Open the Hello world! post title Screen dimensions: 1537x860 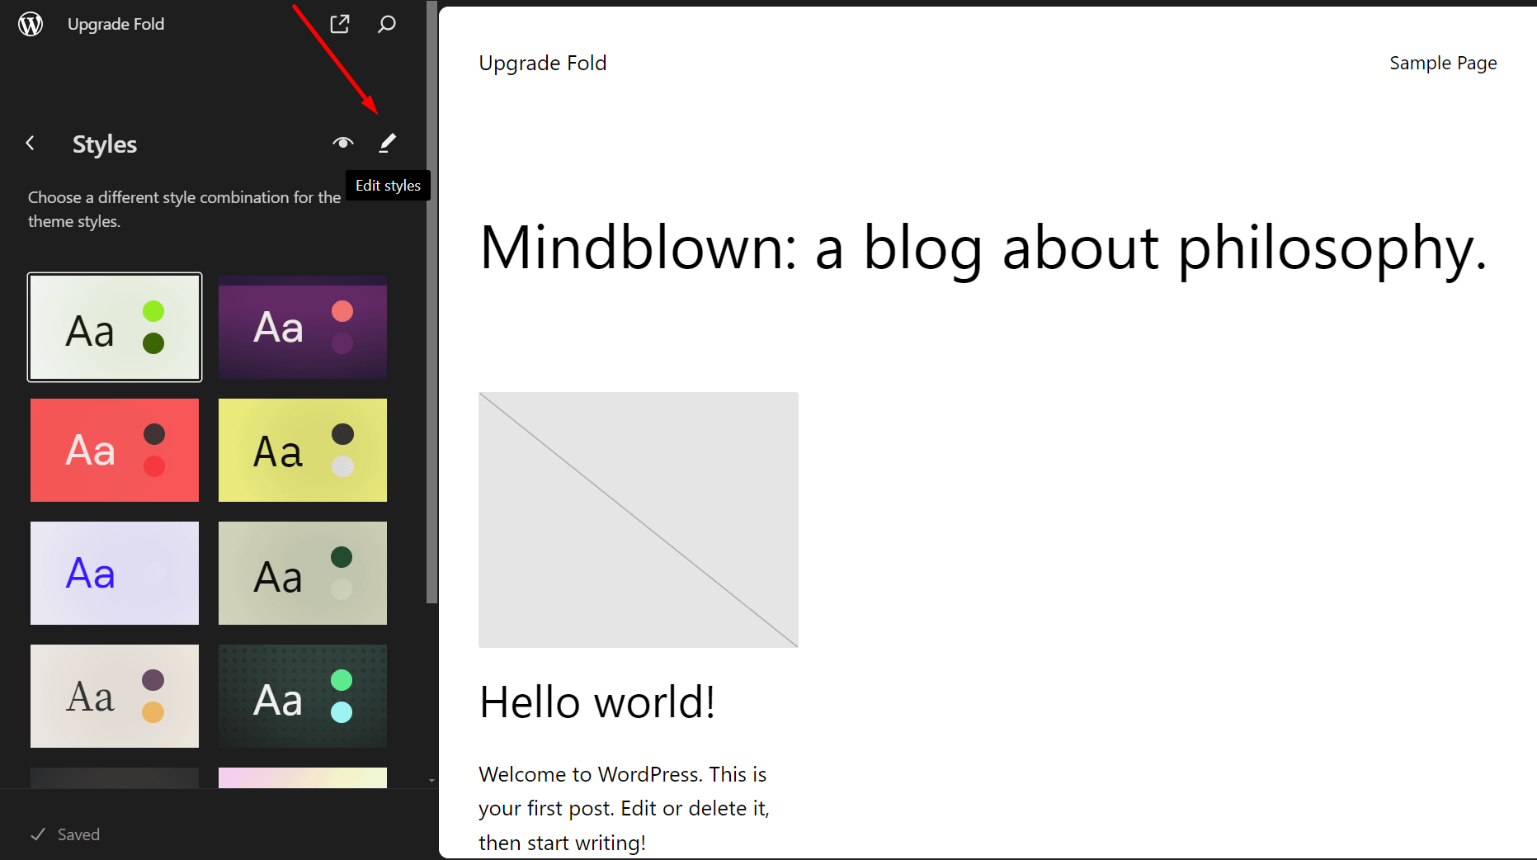click(x=597, y=702)
